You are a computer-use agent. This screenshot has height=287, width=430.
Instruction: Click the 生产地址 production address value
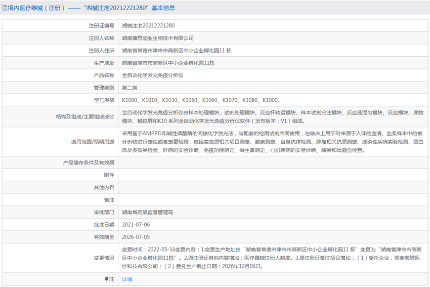point(168,63)
